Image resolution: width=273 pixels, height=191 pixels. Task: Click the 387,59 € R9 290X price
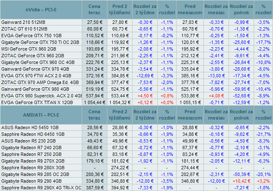coord(94,188)
